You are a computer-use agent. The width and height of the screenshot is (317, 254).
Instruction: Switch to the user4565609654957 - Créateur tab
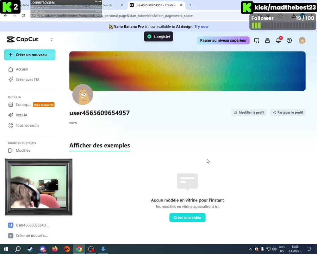(156, 5)
